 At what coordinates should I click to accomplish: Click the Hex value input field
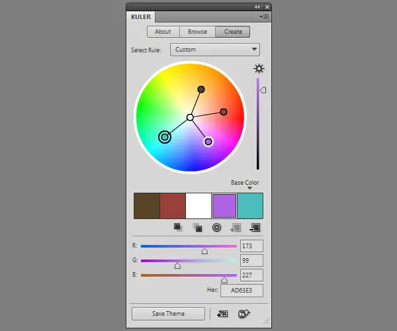coord(242,291)
